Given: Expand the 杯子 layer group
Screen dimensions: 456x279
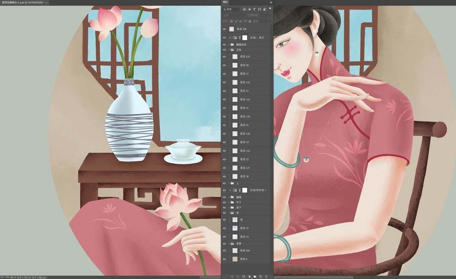Looking at the screenshot, I should (229, 202).
